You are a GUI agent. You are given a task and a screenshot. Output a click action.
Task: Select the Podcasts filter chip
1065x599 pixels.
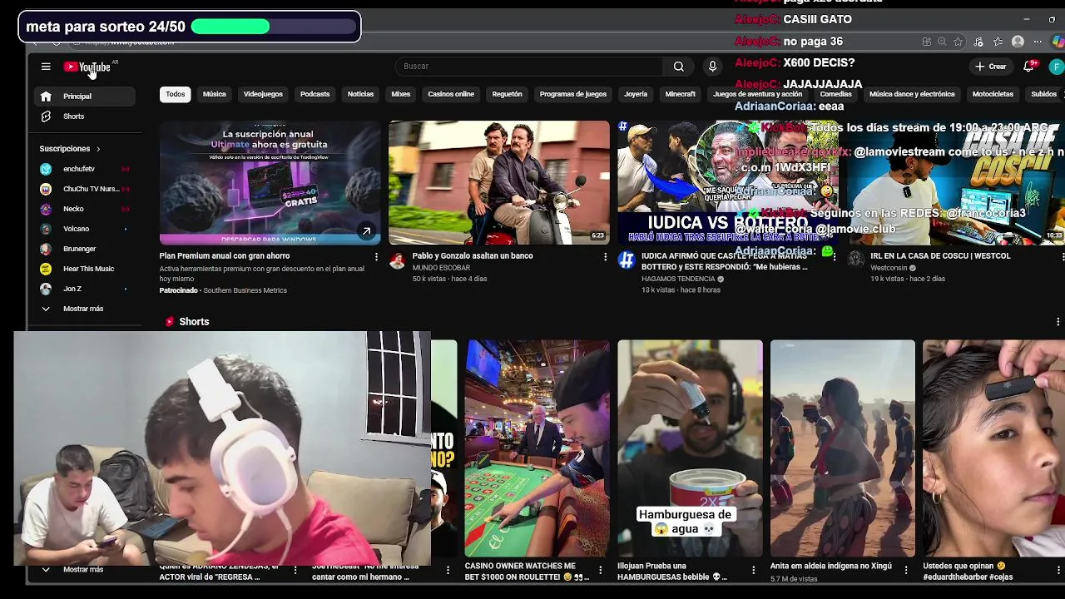315,94
